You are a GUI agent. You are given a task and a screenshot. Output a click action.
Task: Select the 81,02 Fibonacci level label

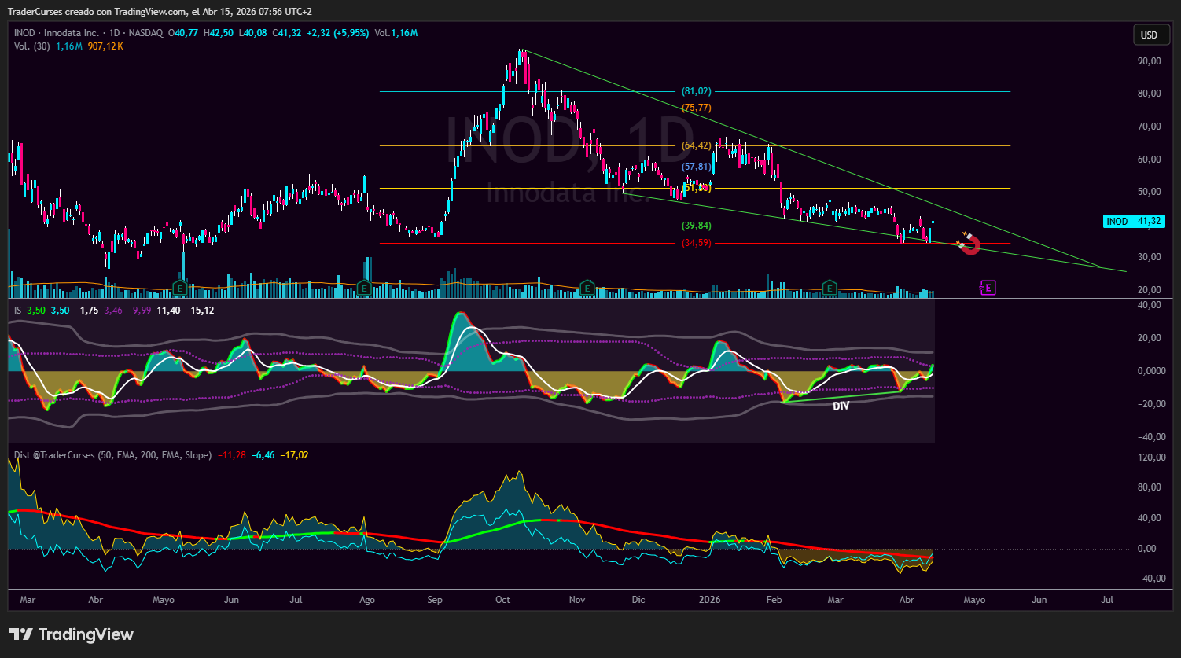(696, 91)
